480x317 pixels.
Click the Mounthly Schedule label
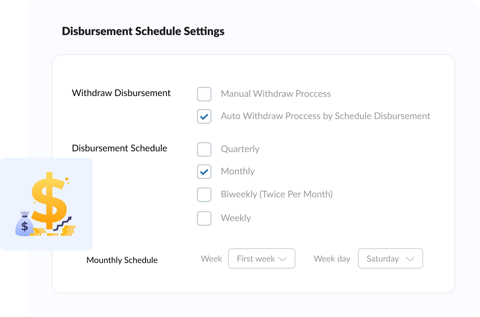pyautogui.click(x=122, y=260)
